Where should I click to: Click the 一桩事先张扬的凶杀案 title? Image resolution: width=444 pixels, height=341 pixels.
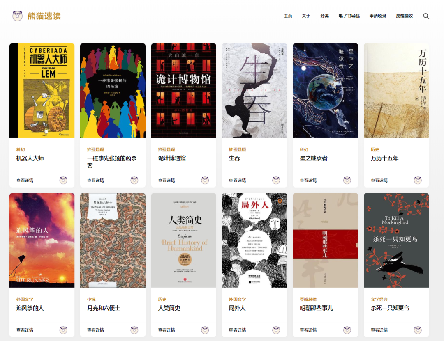click(112, 162)
